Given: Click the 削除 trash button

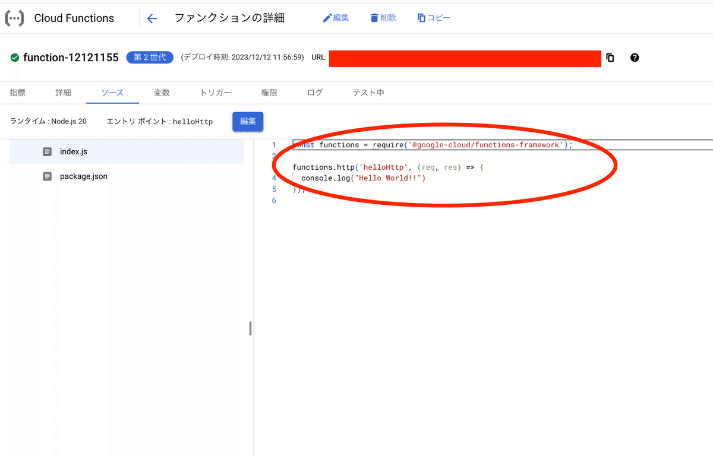Looking at the screenshot, I should pos(383,18).
